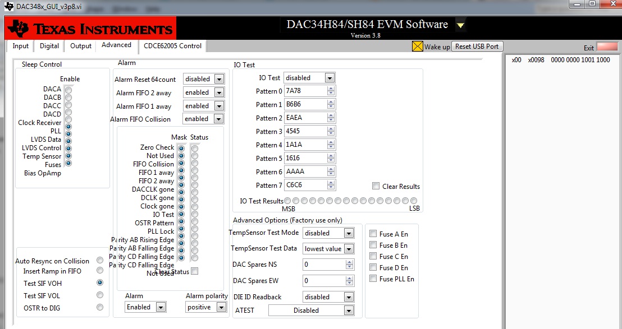This screenshot has width=622, height=329.
Task: Open the Alarm FIFO Collision dropdown
Action: pyautogui.click(x=218, y=119)
